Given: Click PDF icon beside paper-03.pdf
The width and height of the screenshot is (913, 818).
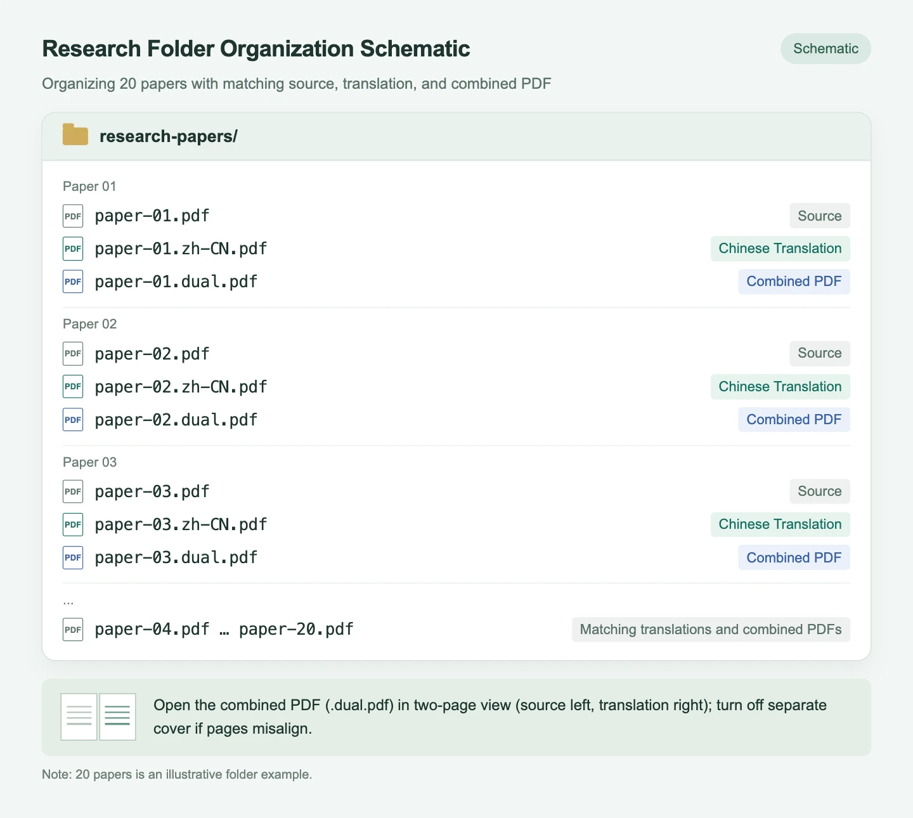Looking at the screenshot, I should coord(73,491).
